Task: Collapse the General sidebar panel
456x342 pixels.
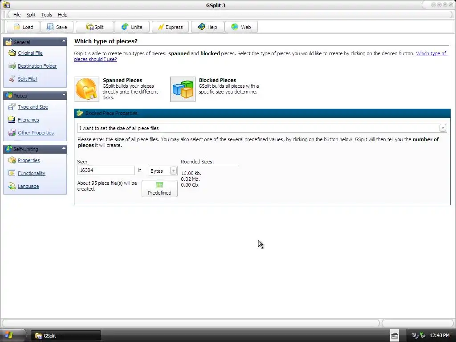Action: (64, 41)
